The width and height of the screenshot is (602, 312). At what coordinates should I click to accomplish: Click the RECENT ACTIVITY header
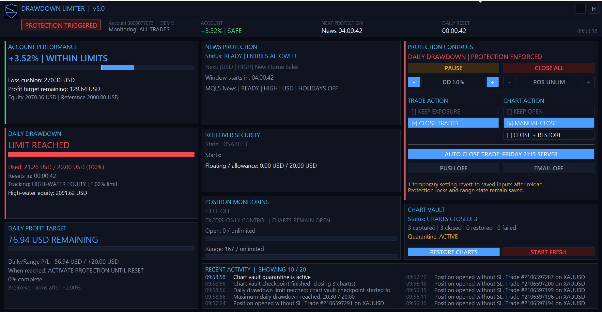(228, 270)
